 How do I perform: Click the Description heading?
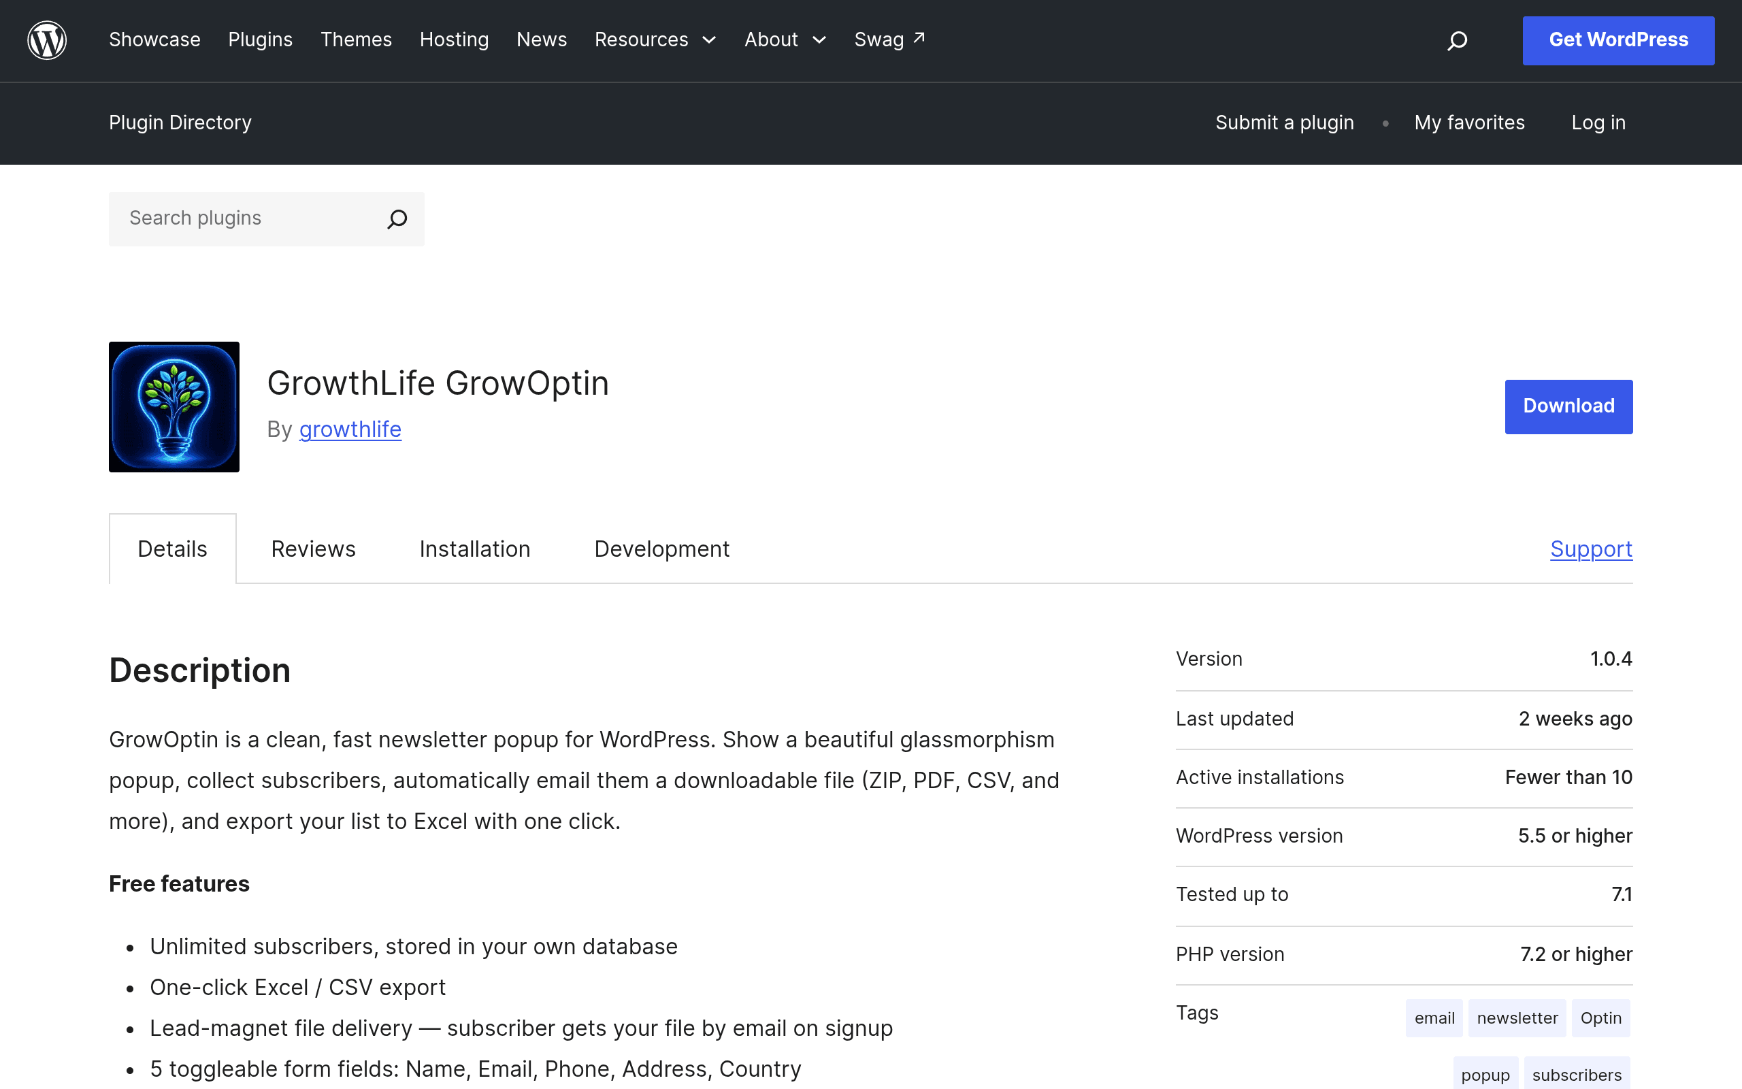200,670
